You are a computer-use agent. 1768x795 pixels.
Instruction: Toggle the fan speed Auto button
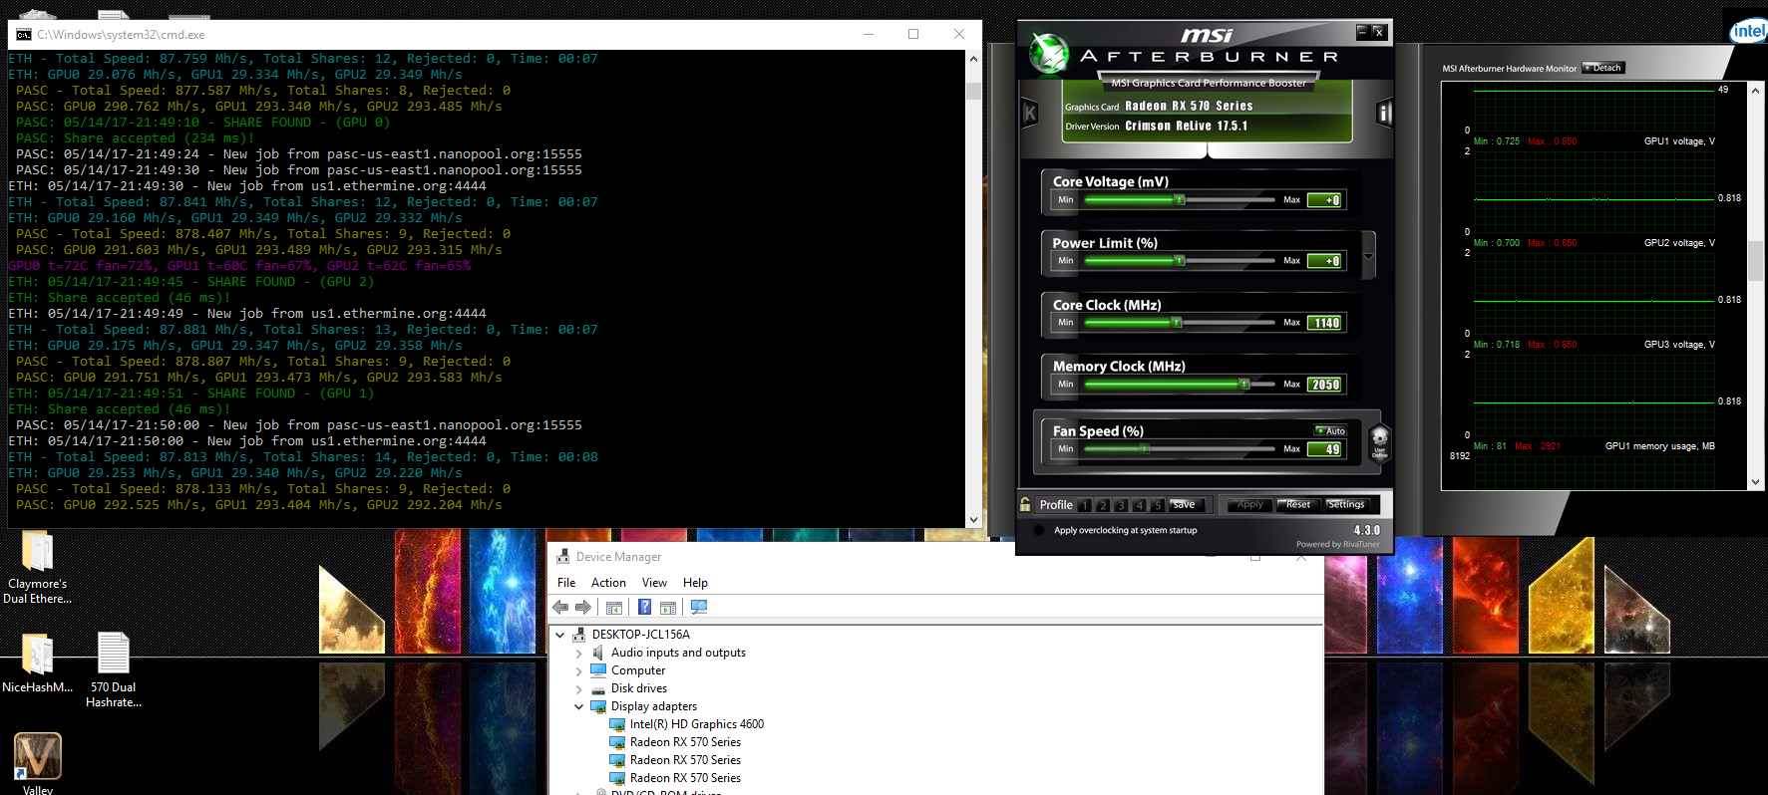click(1331, 430)
